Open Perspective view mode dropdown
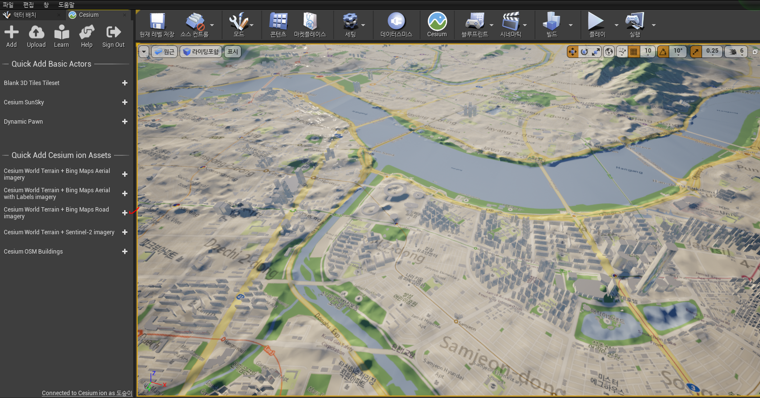Screen dimensions: 760x398 point(164,52)
